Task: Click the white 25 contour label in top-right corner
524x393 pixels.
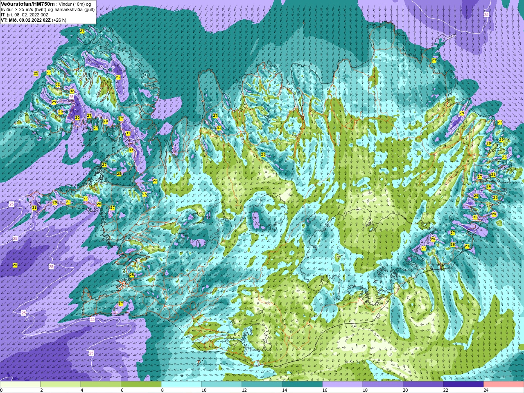Action: [x=486, y=14]
